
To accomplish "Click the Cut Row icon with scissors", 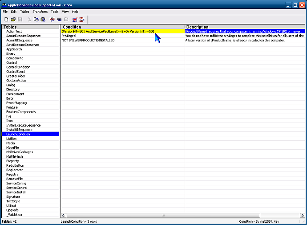I will pos(52,20).
